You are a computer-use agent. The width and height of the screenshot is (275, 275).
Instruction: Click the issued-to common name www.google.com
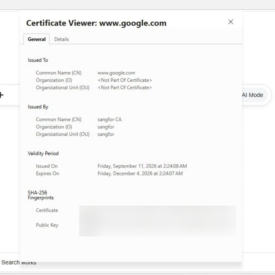pos(116,73)
